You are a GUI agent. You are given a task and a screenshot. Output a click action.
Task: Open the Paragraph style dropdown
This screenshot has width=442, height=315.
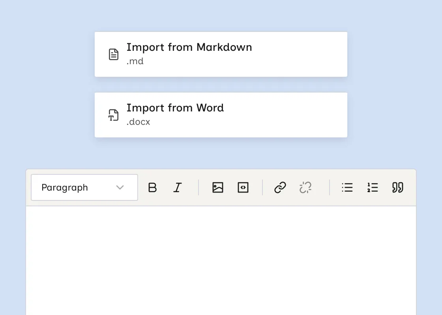click(84, 187)
